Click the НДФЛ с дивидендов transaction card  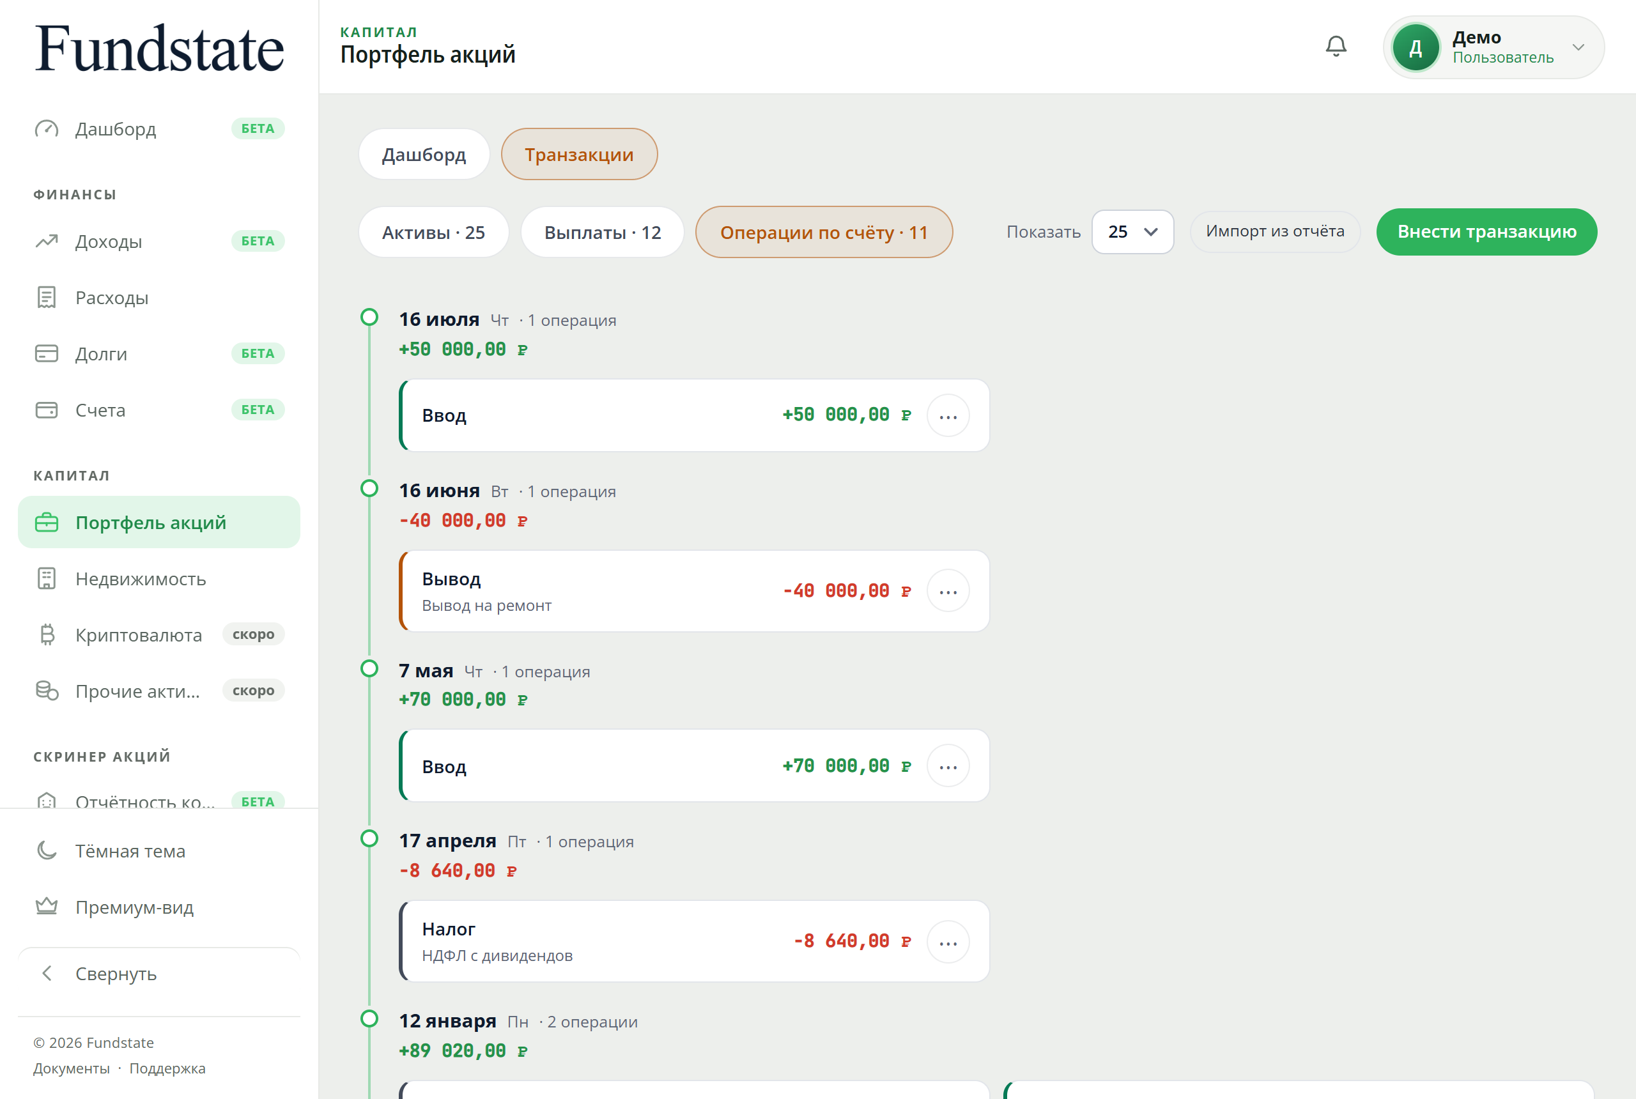coord(694,941)
